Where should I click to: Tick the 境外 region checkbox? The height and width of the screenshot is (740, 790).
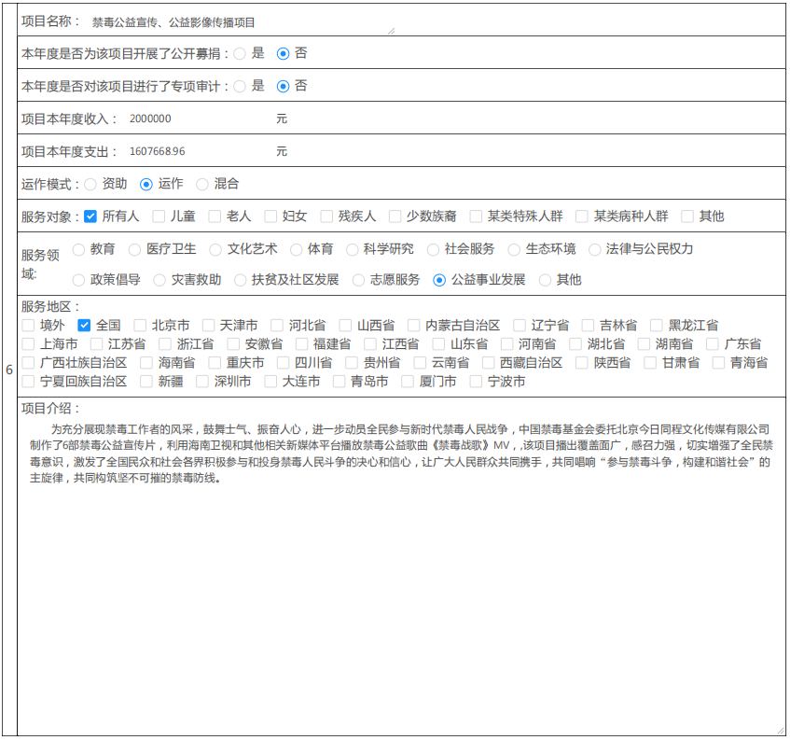pos(28,326)
